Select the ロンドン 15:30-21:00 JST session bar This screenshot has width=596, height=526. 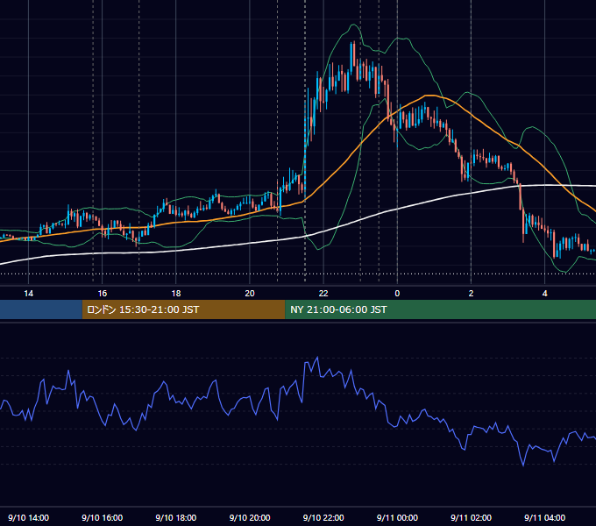pos(183,309)
